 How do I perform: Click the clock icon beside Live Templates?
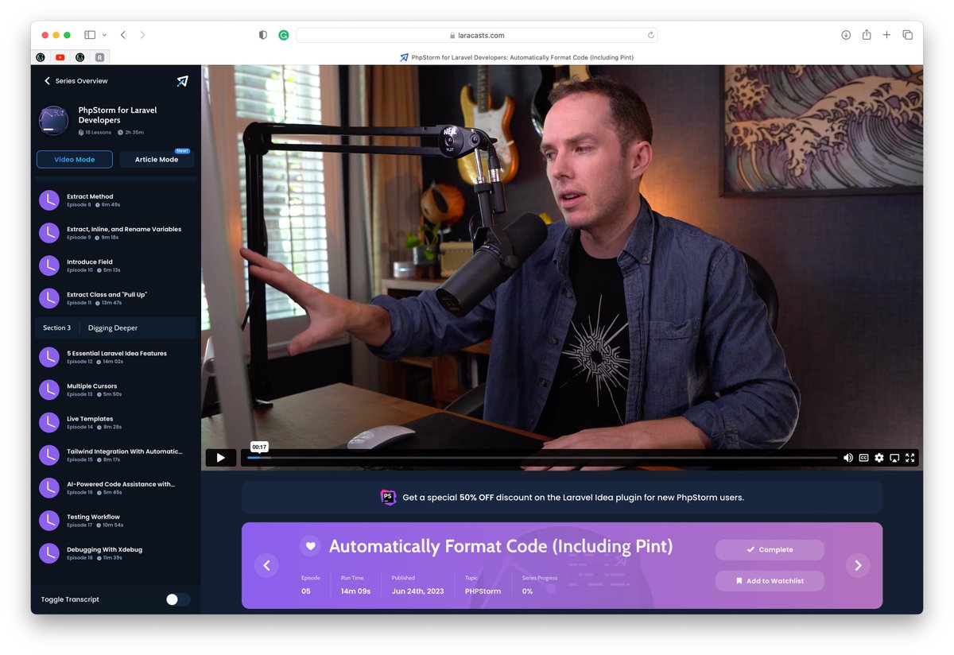pyautogui.click(x=49, y=422)
